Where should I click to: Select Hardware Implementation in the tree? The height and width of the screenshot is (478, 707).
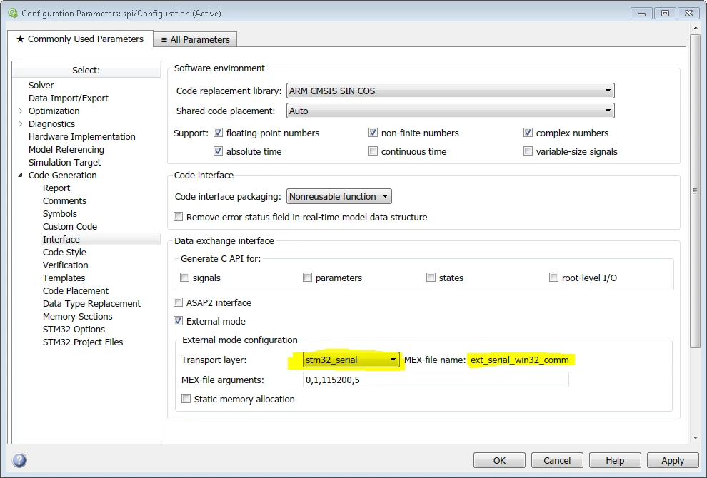81,136
